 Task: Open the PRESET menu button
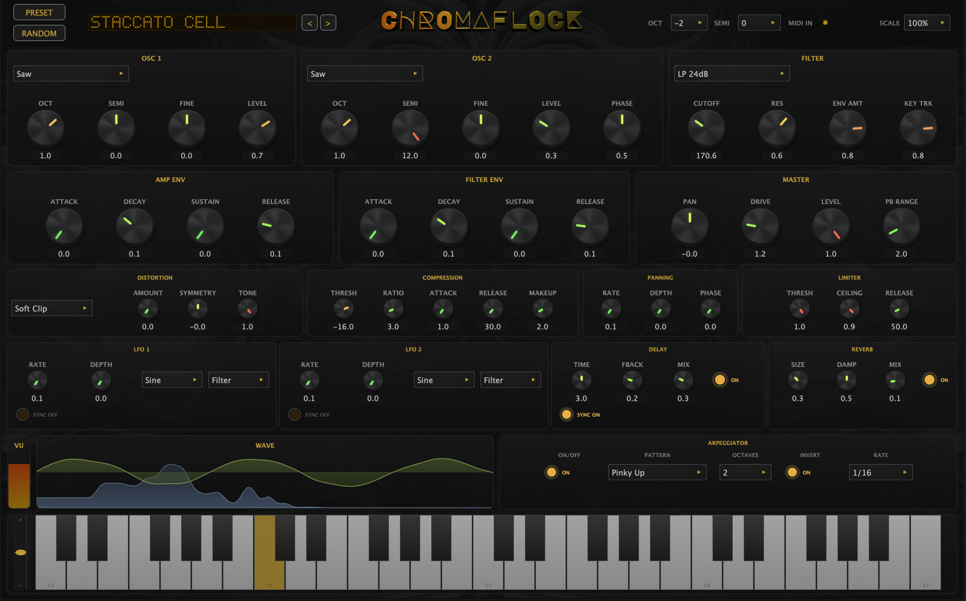coord(39,12)
